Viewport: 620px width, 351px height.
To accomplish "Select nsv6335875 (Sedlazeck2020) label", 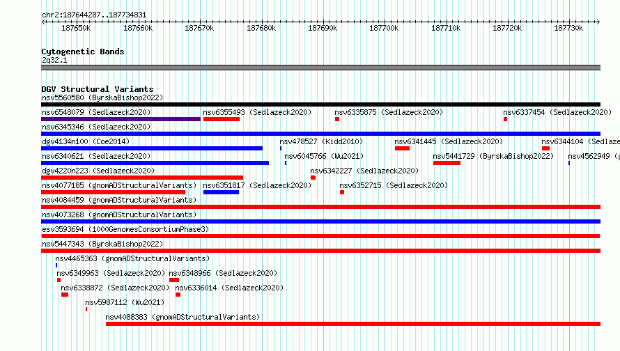I will tap(389, 112).
